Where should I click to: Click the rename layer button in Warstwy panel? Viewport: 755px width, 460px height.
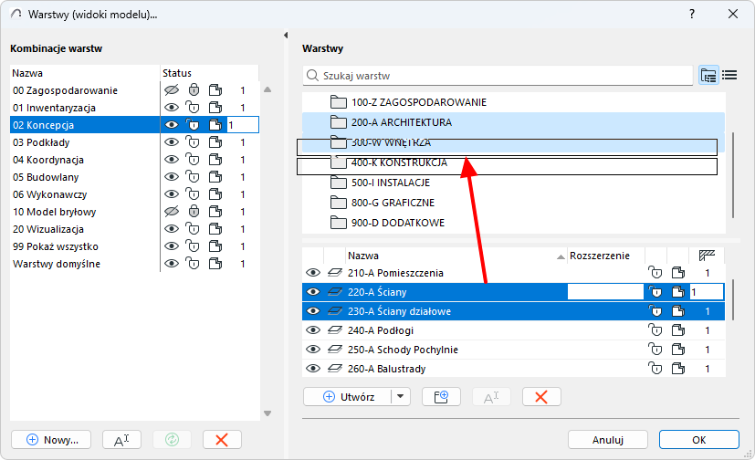point(491,397)
